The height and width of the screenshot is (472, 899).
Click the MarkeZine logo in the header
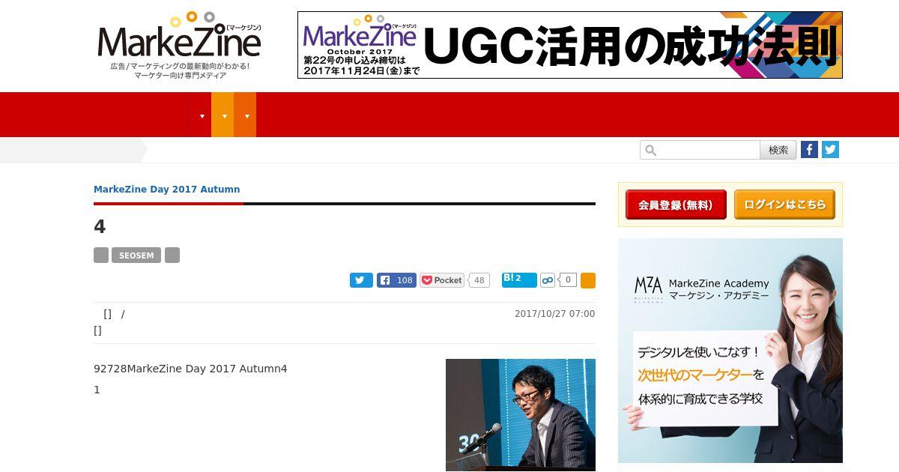[x=179, y=44]
